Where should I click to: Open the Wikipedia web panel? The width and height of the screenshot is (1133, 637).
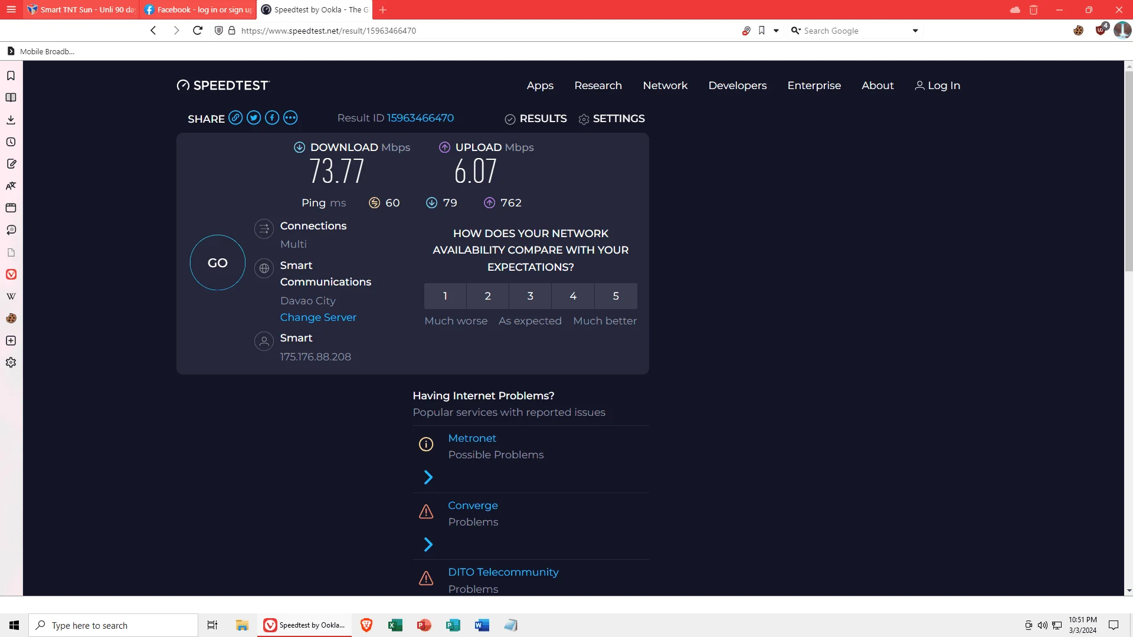11,296
